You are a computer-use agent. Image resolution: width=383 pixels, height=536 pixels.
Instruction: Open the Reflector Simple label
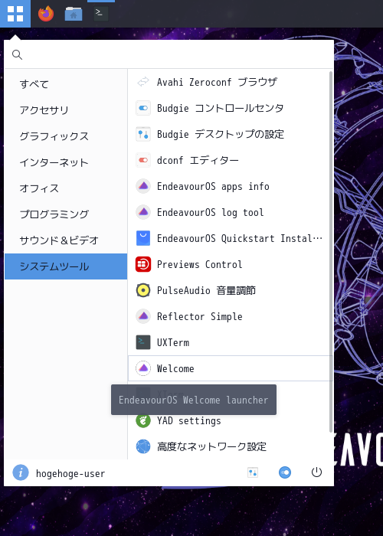(200, 316)
